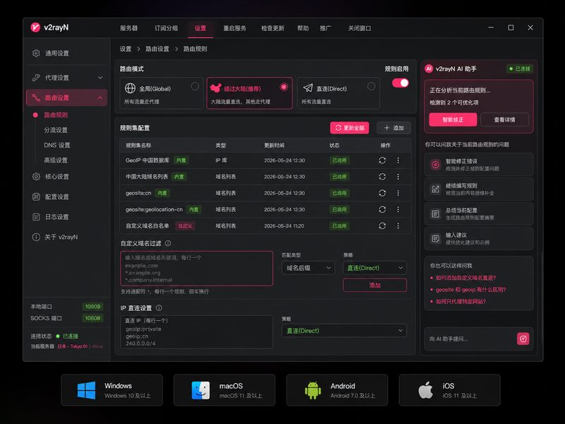This screenshot has width=565, height=424.
Task: Click 添加 button under domain filter
Action: click(375, 285)
